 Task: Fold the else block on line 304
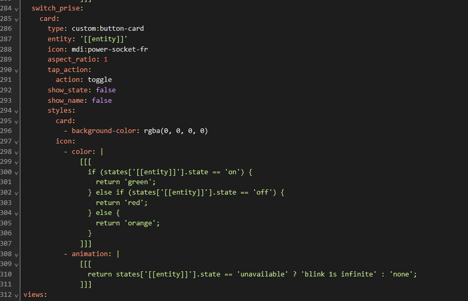(x=17, y=213)
